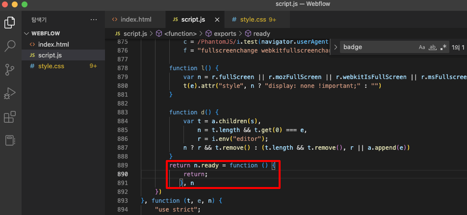Screen dimensions: 467x215
Task: Click line number 878 in the gutter
Action: point(123,68)
